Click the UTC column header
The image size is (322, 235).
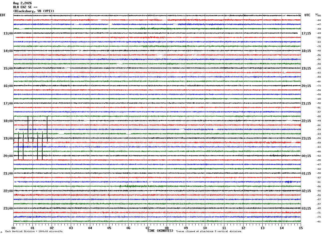(307, 15)
